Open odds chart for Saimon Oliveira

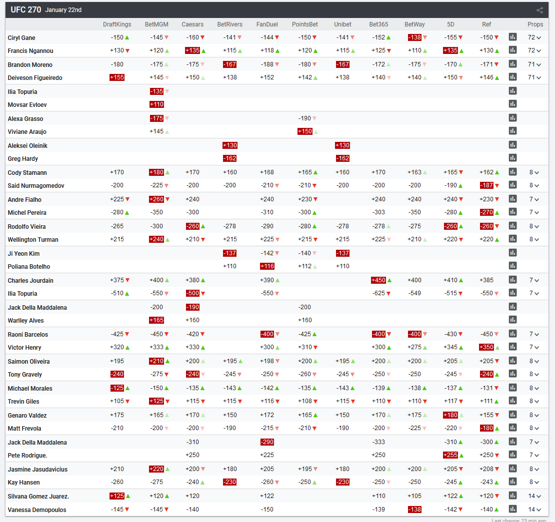[512, 361]
